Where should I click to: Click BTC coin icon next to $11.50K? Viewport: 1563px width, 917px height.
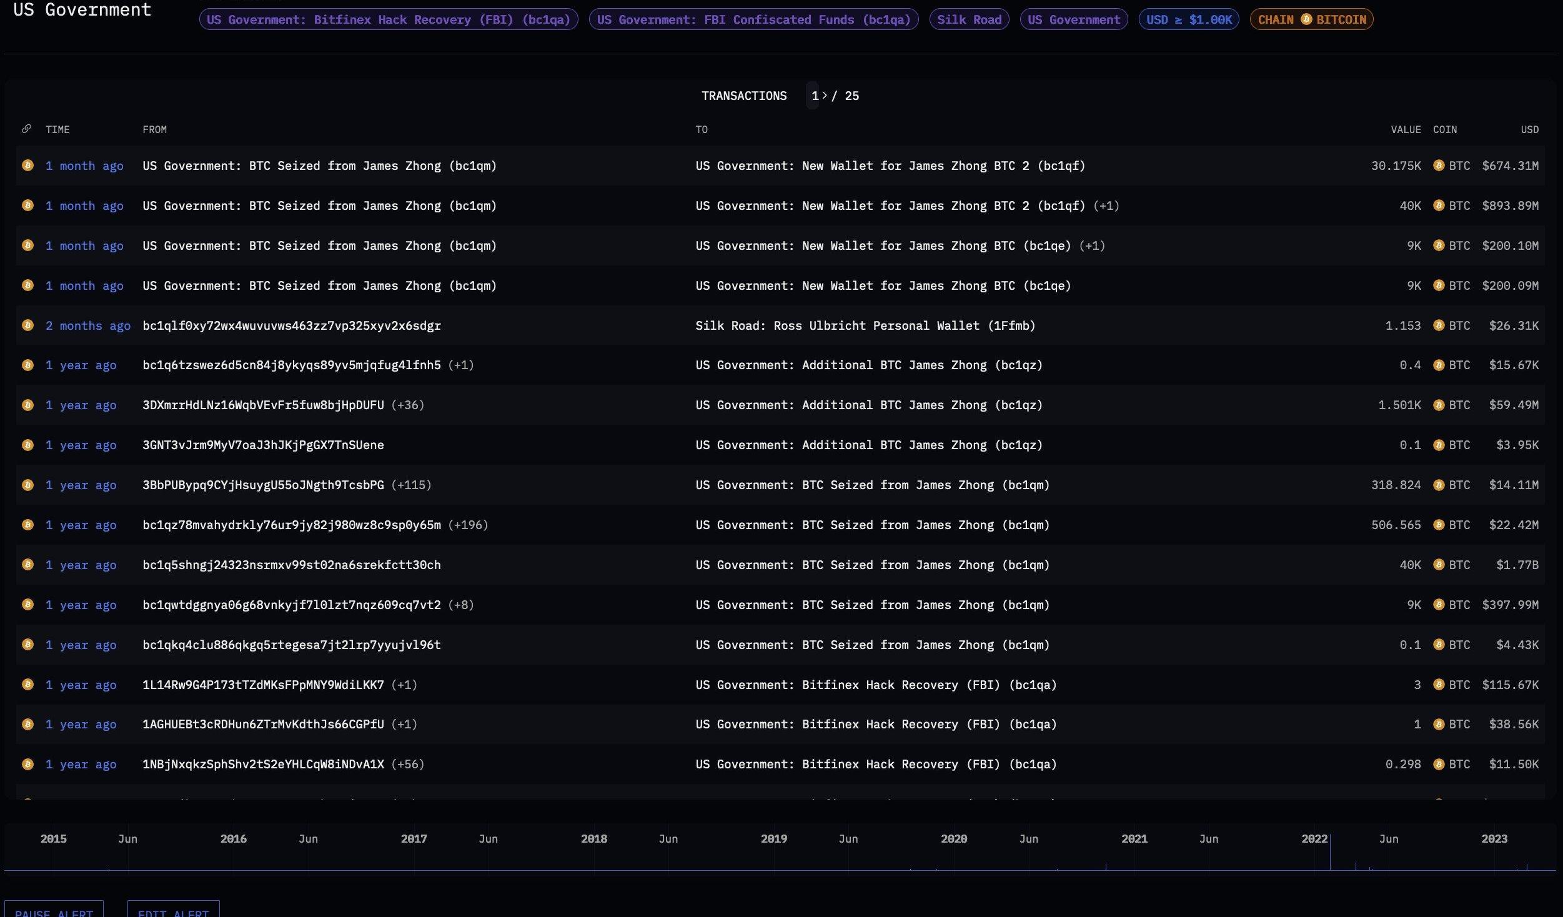1439,764
